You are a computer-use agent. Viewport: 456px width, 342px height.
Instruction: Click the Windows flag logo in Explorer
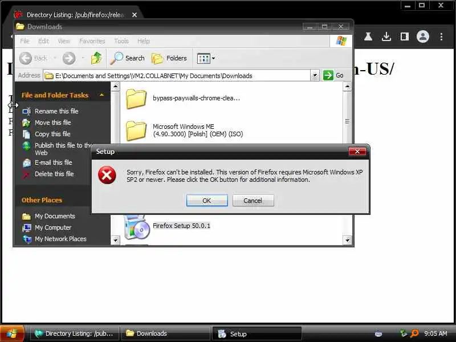coord(341,40)
